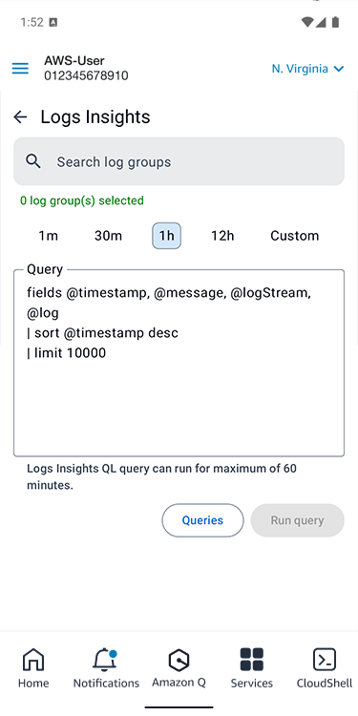Click the chevron next to N. Virginia
The image size is (358, 716).
[x=338, y=69]
